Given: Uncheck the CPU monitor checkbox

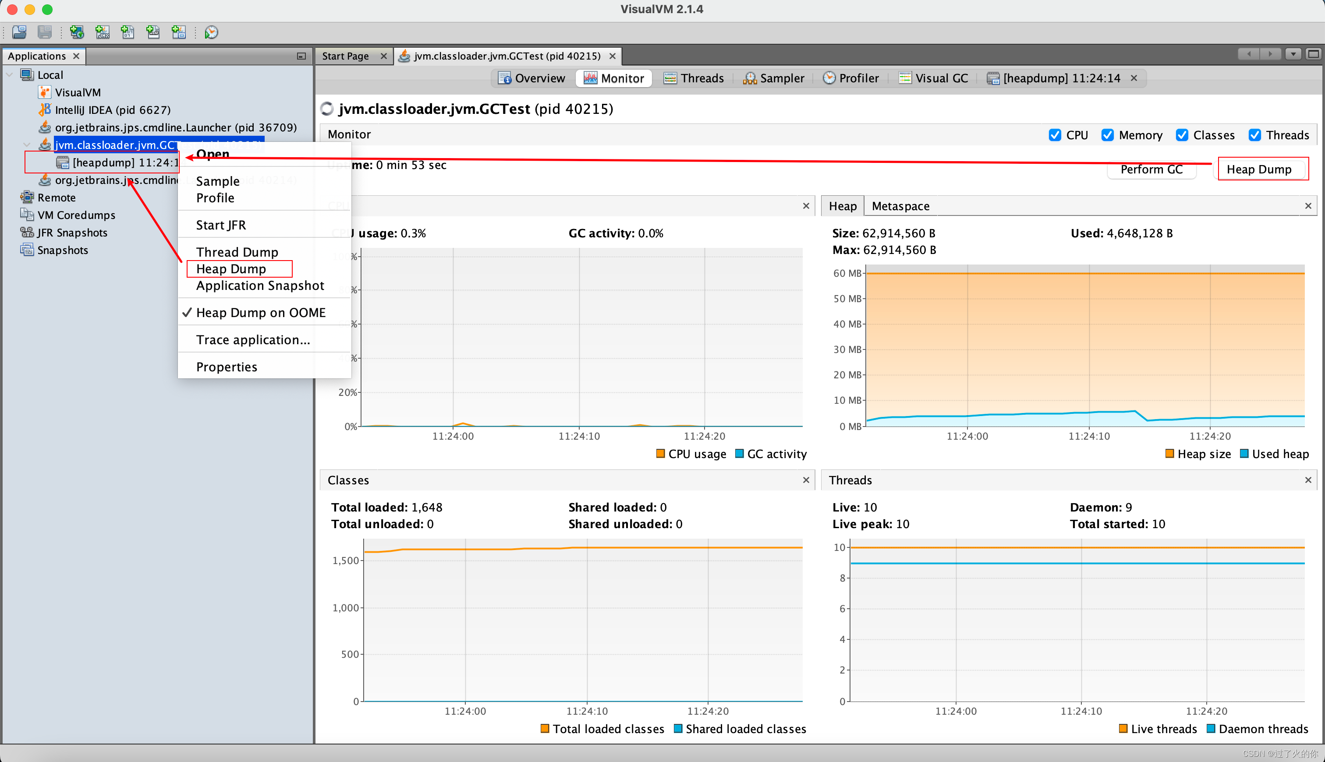Looking at the screenshot, I should tap(1055, 135).
